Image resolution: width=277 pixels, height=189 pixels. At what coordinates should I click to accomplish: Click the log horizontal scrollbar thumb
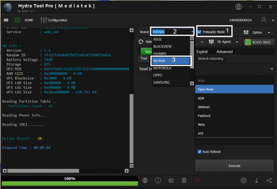tap(43, 171)
